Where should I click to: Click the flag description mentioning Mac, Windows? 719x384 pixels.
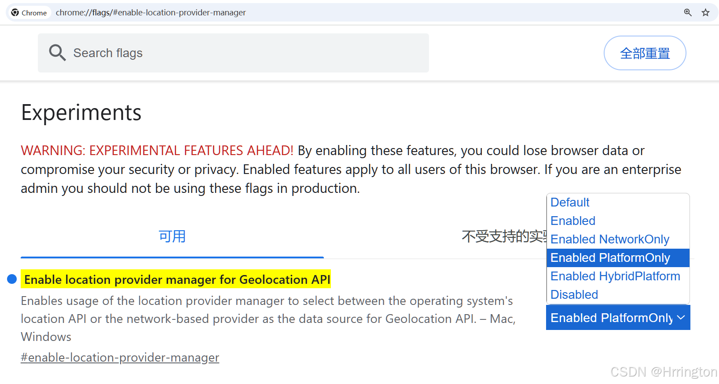268,319
